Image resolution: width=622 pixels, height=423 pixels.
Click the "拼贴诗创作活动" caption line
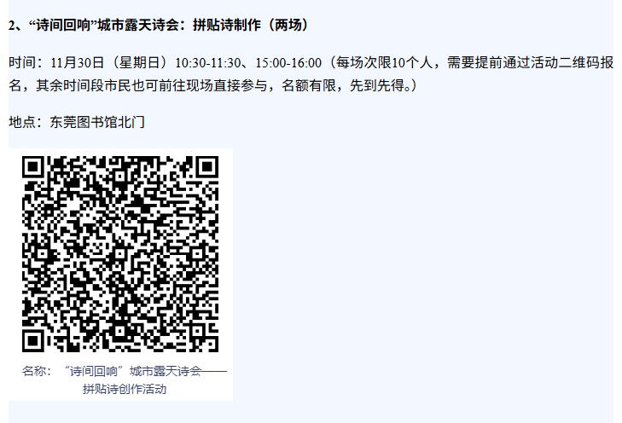[x=125, y=389]
